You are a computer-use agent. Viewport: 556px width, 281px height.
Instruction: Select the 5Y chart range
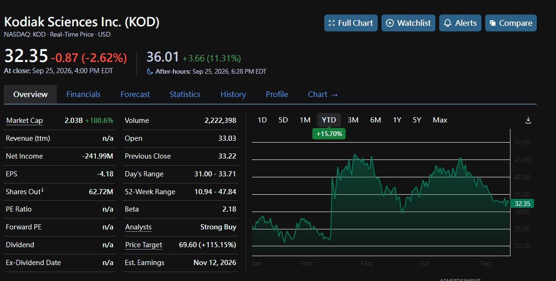coord(417,120)
